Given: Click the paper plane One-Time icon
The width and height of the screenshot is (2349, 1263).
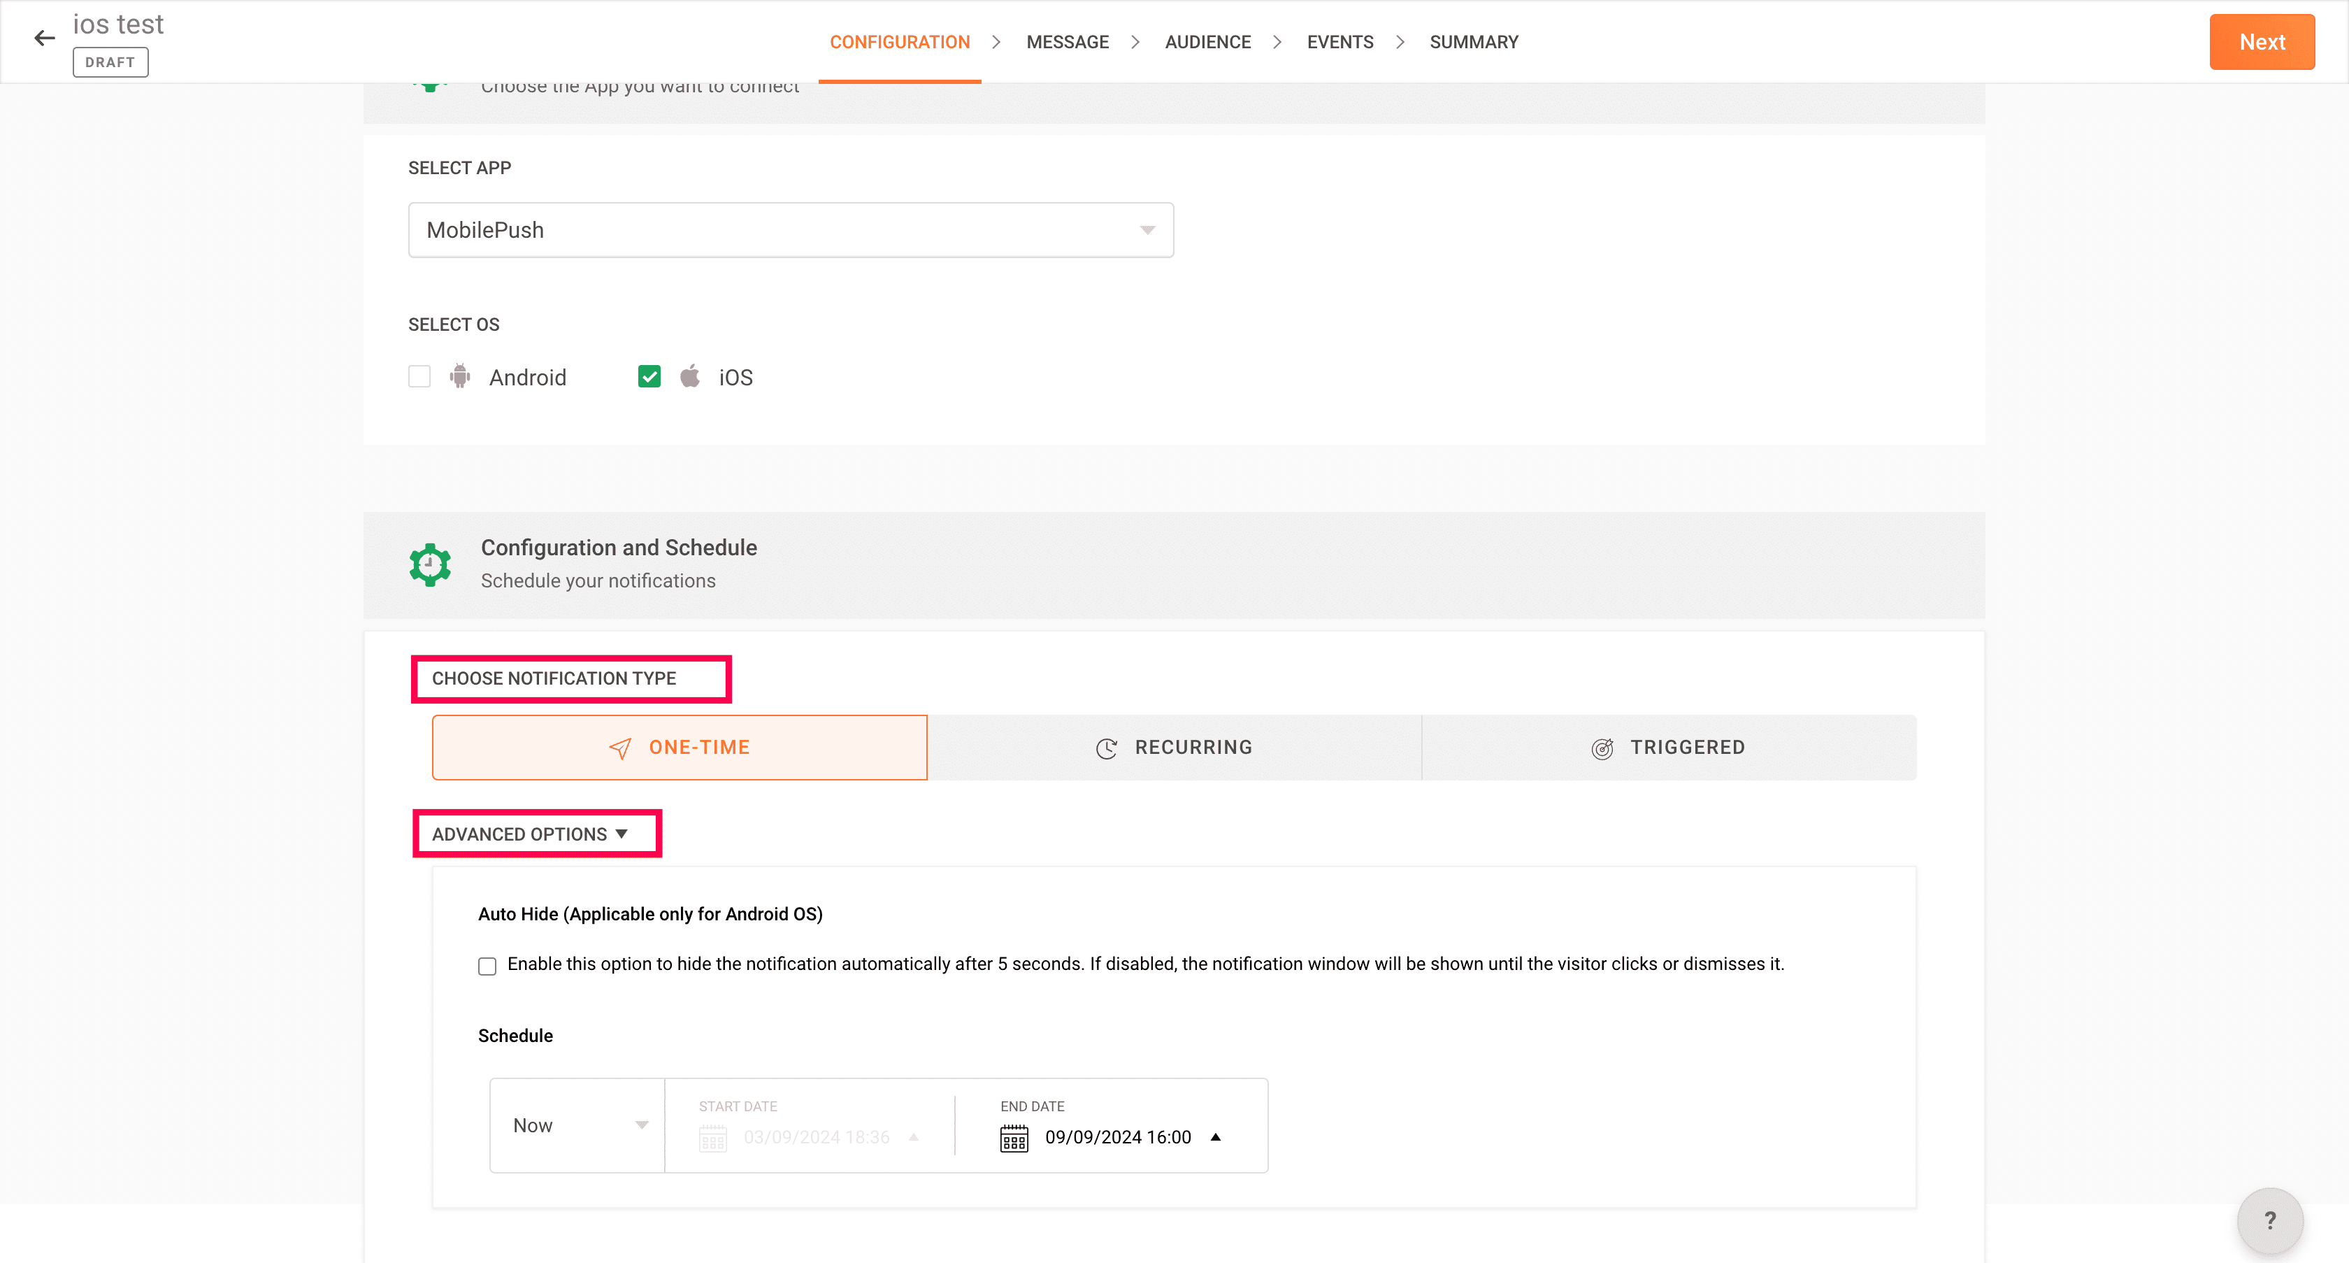Looking at the screenshot, I should coord(620,749).
